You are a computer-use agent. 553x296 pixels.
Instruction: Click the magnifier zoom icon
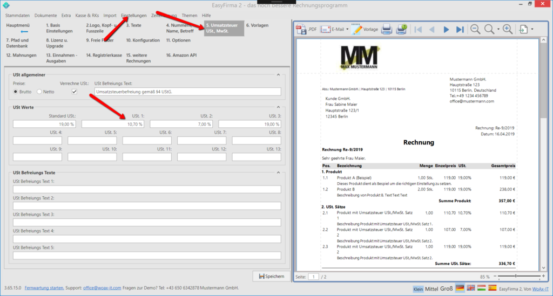coord(489,29)
